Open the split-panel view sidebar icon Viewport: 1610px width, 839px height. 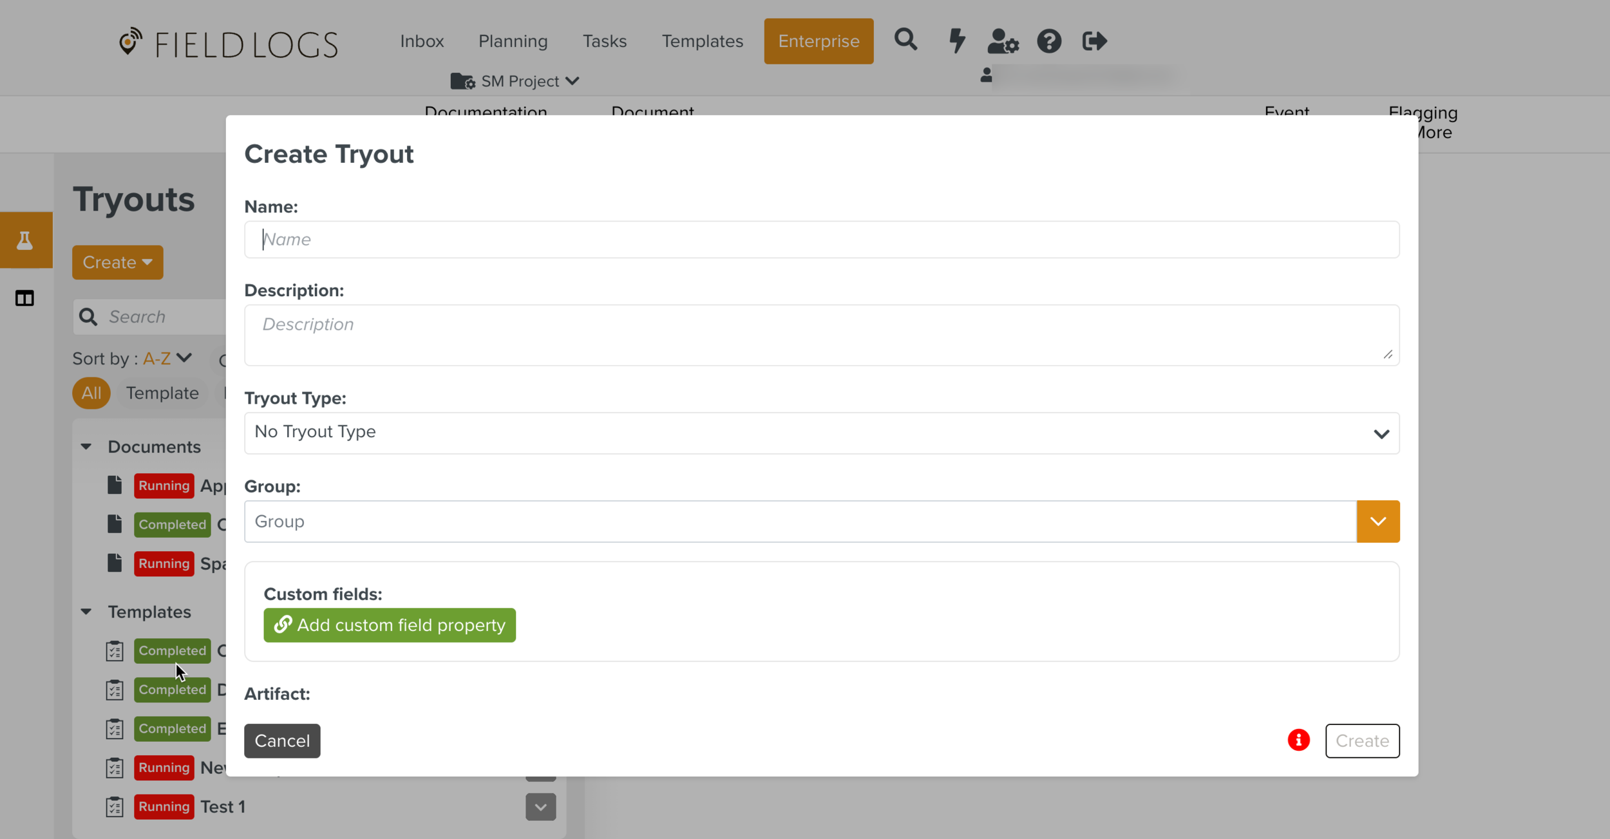coord(25,298)
